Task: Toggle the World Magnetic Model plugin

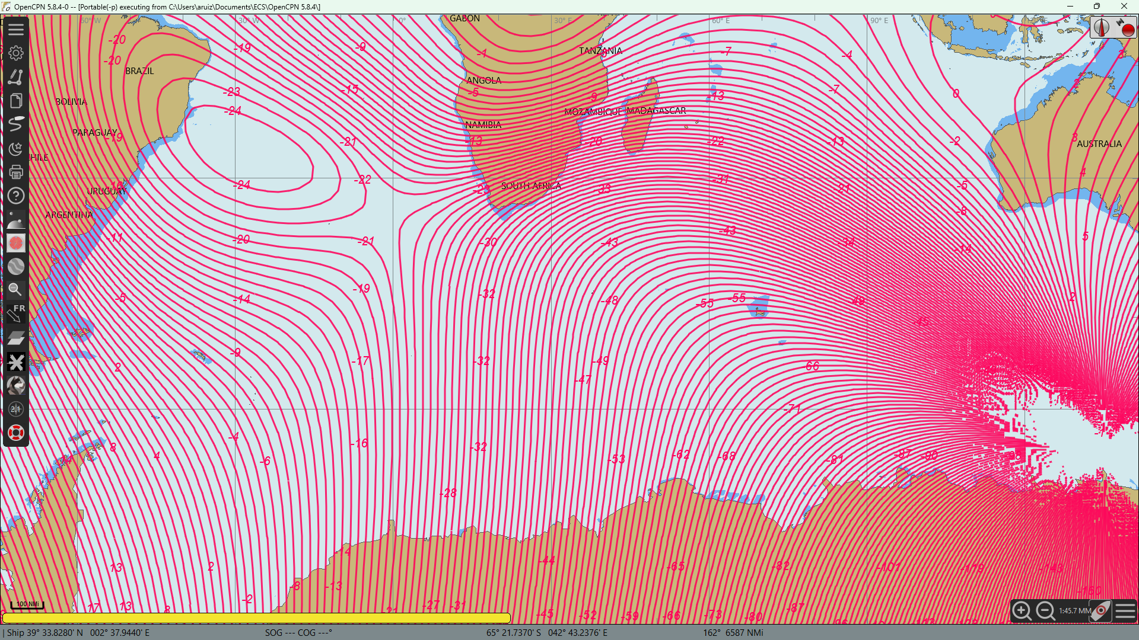Action: click(16, 267)
